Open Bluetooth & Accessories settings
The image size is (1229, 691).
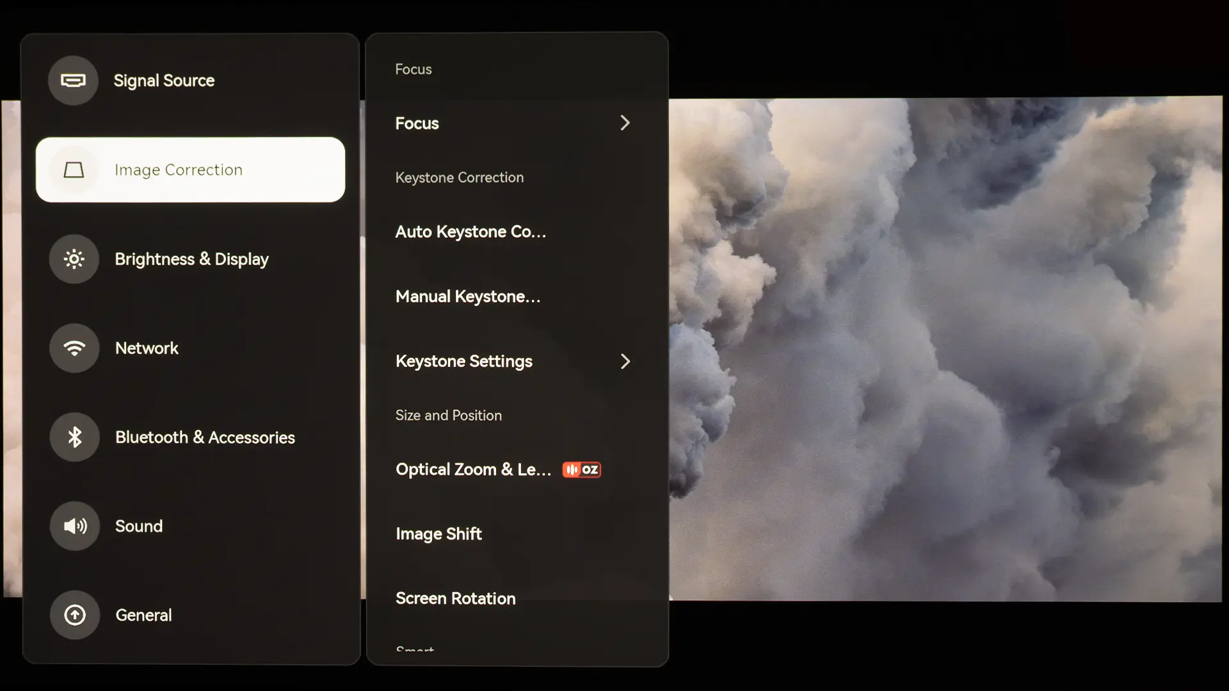pos(190,437)
